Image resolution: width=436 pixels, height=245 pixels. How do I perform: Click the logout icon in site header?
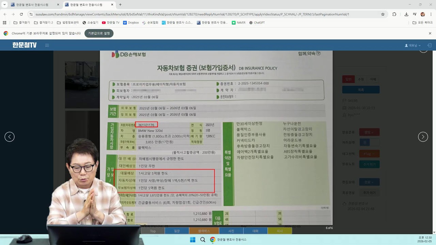(x=429, y=45)
